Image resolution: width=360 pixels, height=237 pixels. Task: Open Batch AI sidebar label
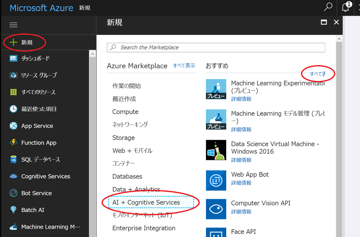tap(33, 210)
